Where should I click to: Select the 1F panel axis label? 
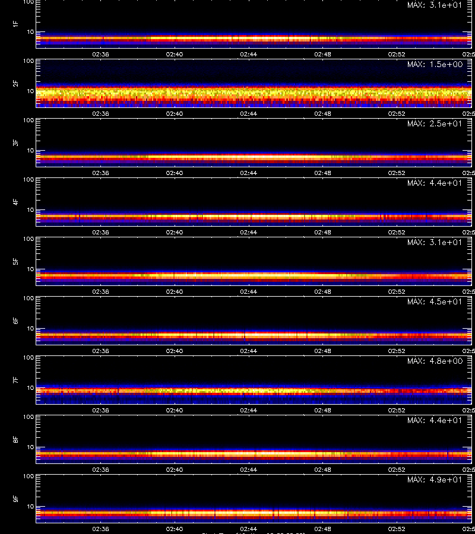pyautogui.click(x=15, y=24)
